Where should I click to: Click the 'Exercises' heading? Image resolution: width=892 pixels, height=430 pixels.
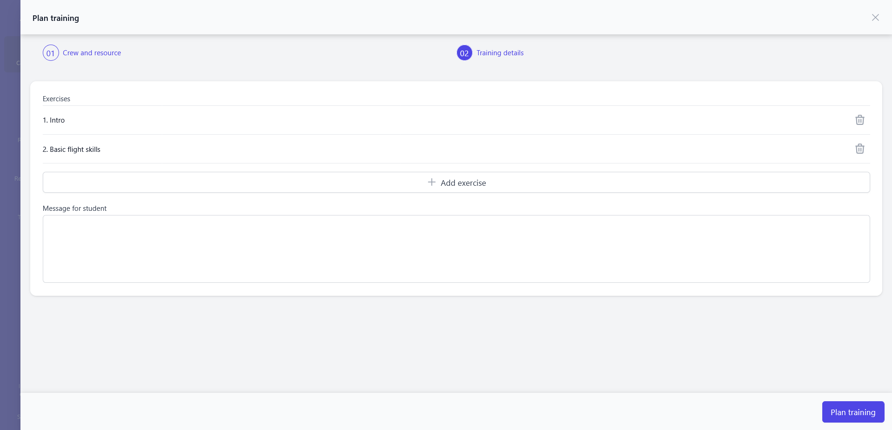(57, 99)
